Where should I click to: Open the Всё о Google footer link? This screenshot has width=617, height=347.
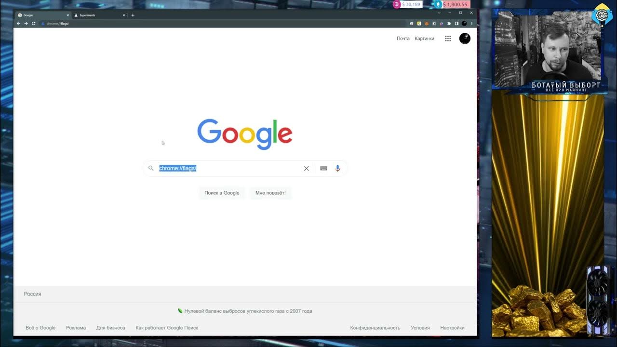click(40, 328)
